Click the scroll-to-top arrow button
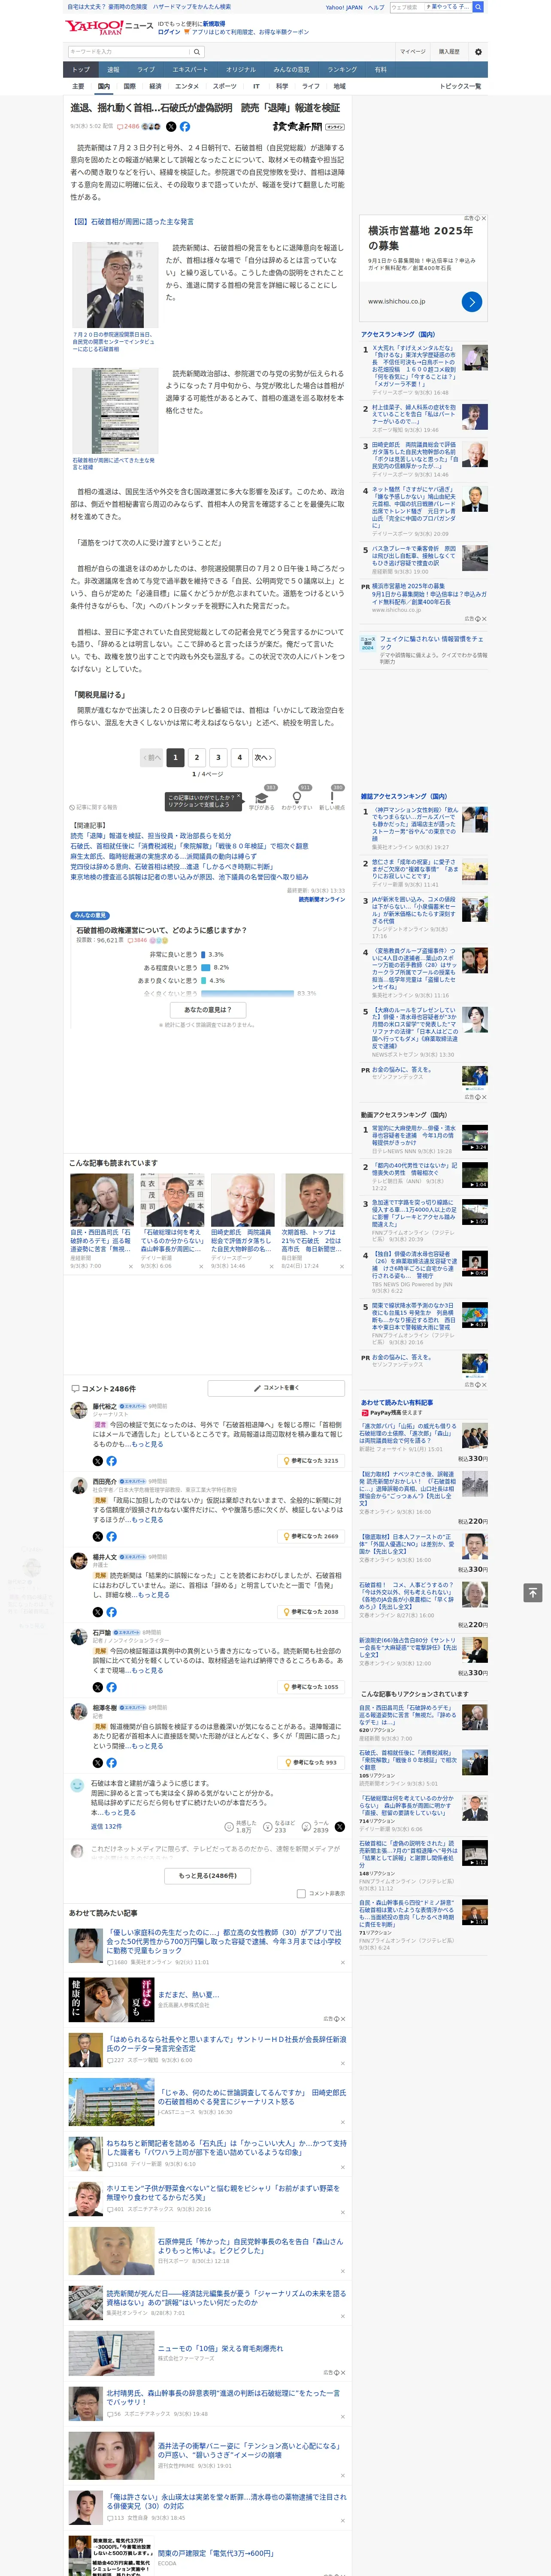 (x=532, y=1592)
